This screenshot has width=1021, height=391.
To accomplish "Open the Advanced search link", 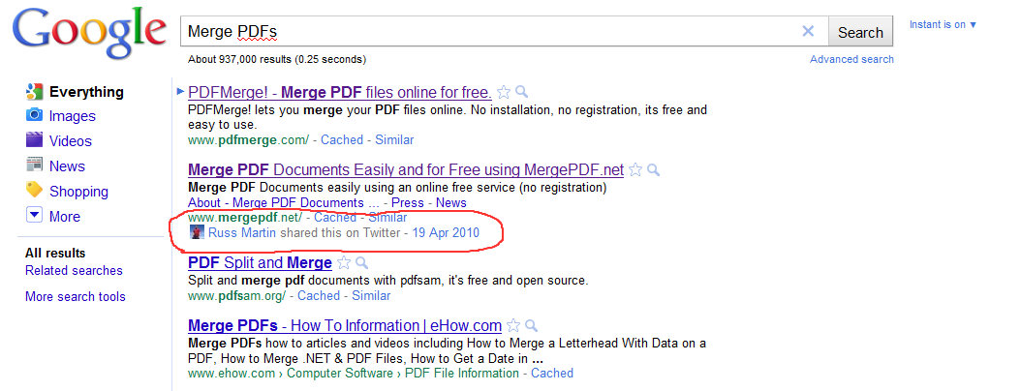I will (851, 60).
